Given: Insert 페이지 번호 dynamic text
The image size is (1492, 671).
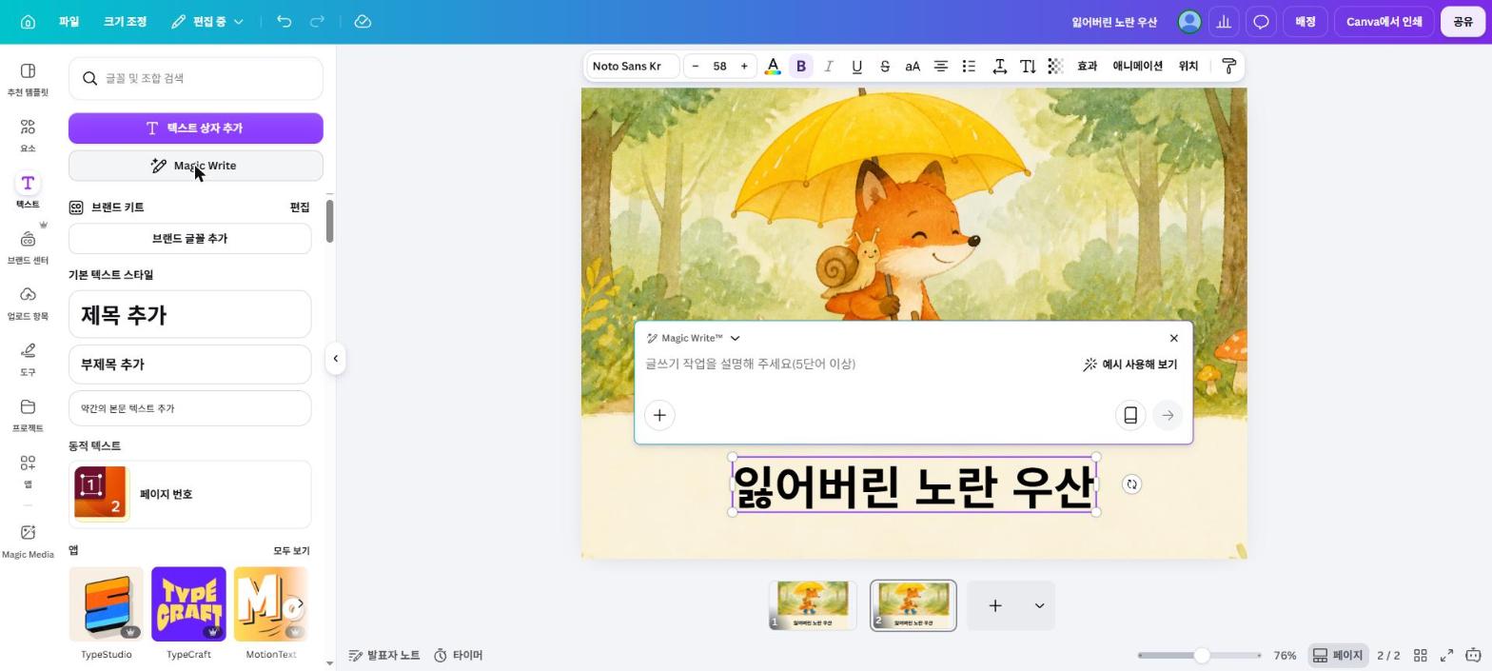Looking at the screenshot, I should pos(189,494).
